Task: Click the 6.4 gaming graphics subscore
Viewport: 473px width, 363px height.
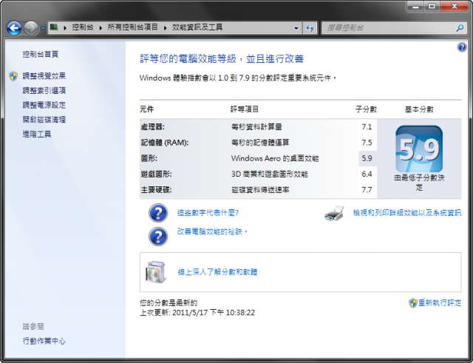Action: click(367, 174)
